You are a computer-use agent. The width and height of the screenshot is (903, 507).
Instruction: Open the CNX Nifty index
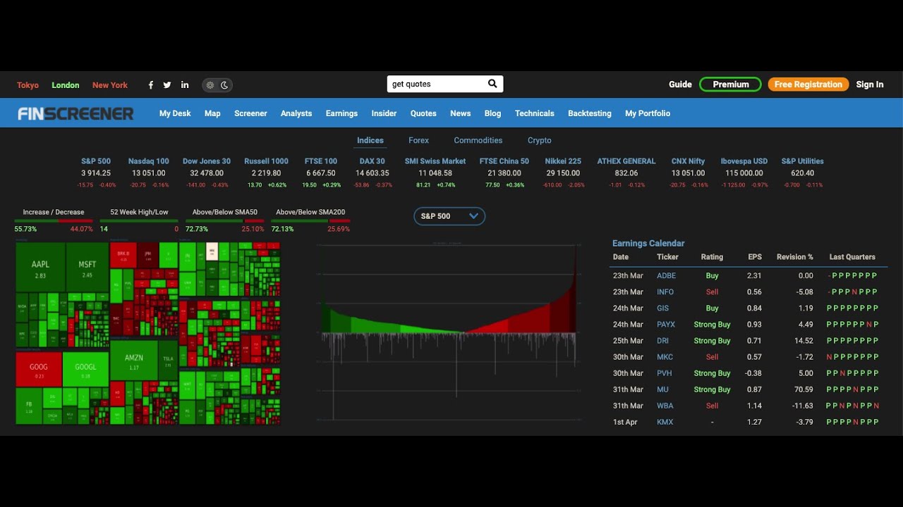pyautogui.click(x=689, y=161)
